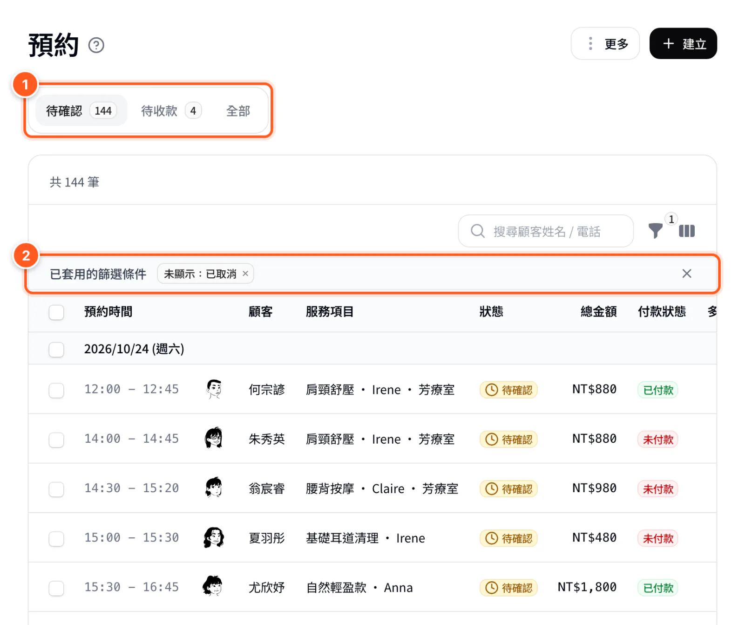745x625 pixels.
Task: Click the 建立 create button
Action: (x=683, y=44)
